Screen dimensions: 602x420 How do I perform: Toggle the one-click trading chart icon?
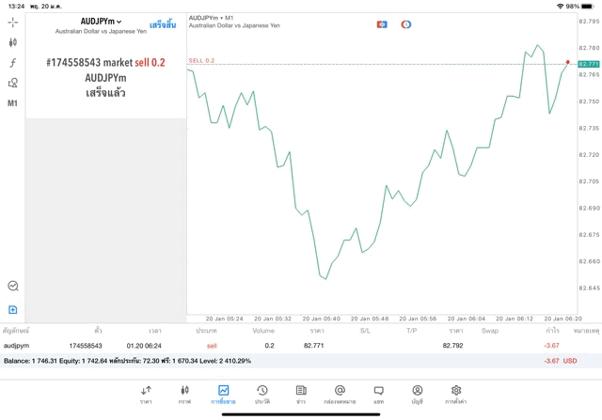click(x=12, y=286)
